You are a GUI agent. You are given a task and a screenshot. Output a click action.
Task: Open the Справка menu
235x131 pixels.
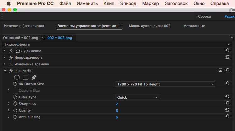coord(219,3)
